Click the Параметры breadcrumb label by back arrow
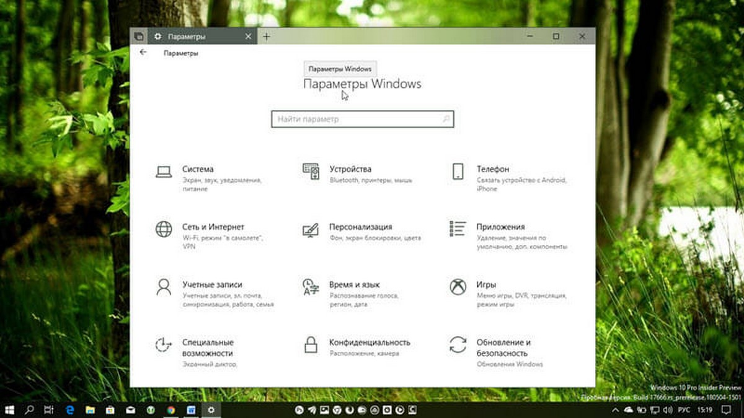Screen dimensions: 744x418 (x=181, y=53)
